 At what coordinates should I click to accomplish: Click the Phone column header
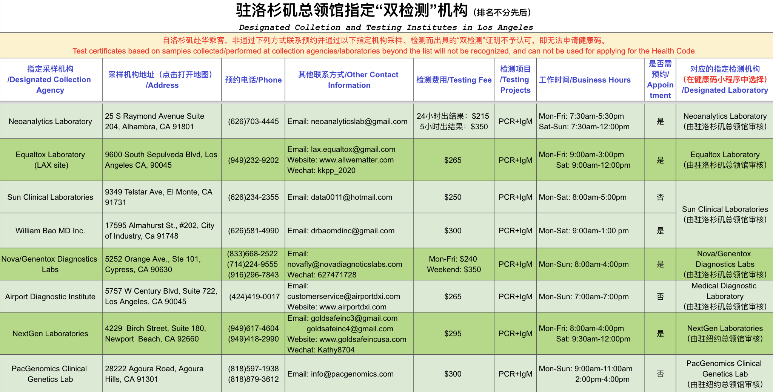point(253,80)
